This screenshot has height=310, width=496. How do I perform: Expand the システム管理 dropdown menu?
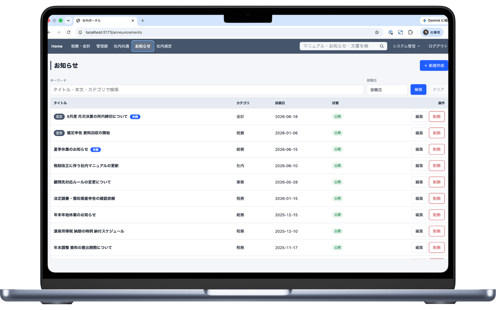tap(406, 46)
